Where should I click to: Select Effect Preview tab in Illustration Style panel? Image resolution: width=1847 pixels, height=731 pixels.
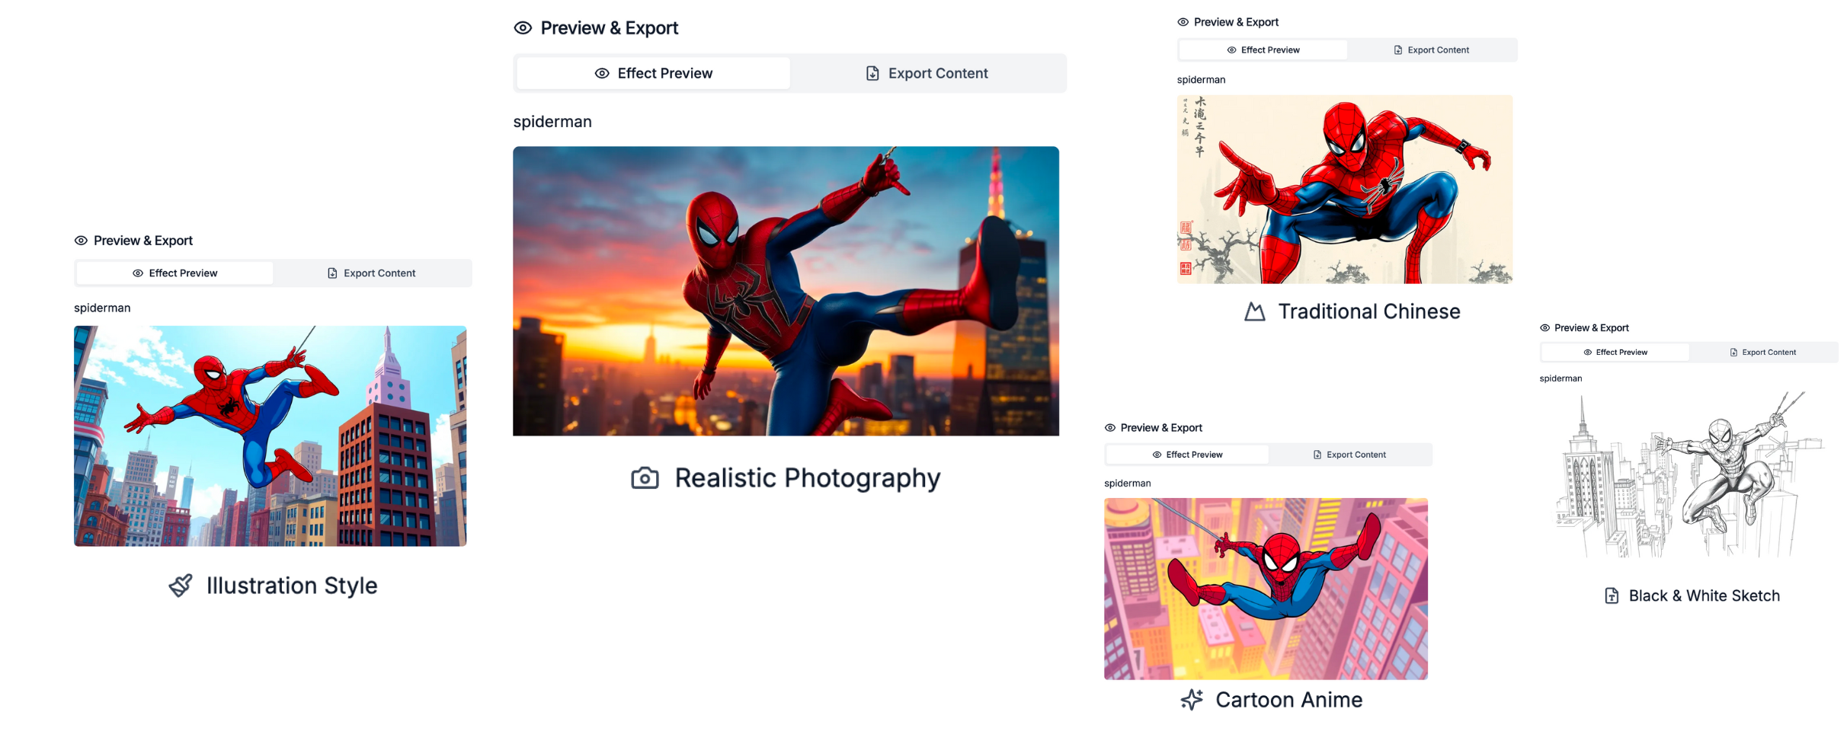pyautogui.click(x=174, y=273)
